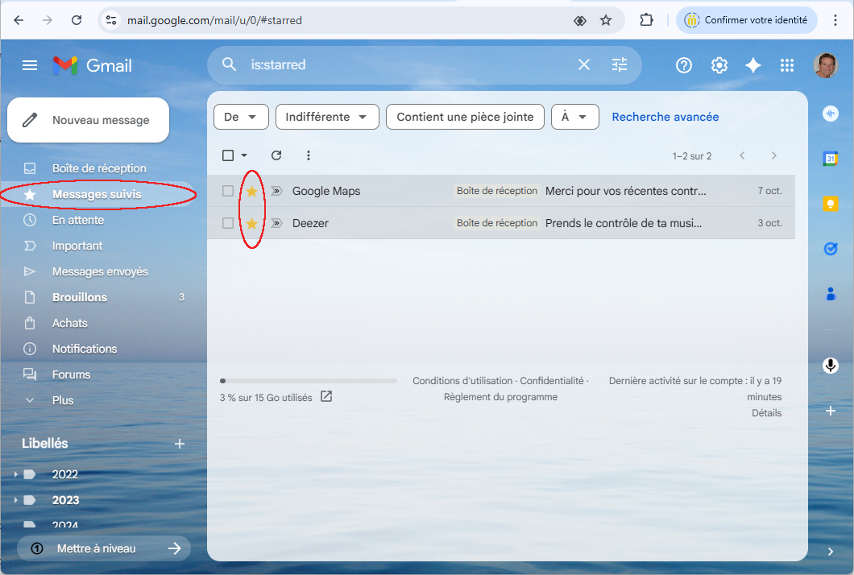Open the Brouillons folder
The height and width of the screenshot is (575, 854).
point(80,297)
